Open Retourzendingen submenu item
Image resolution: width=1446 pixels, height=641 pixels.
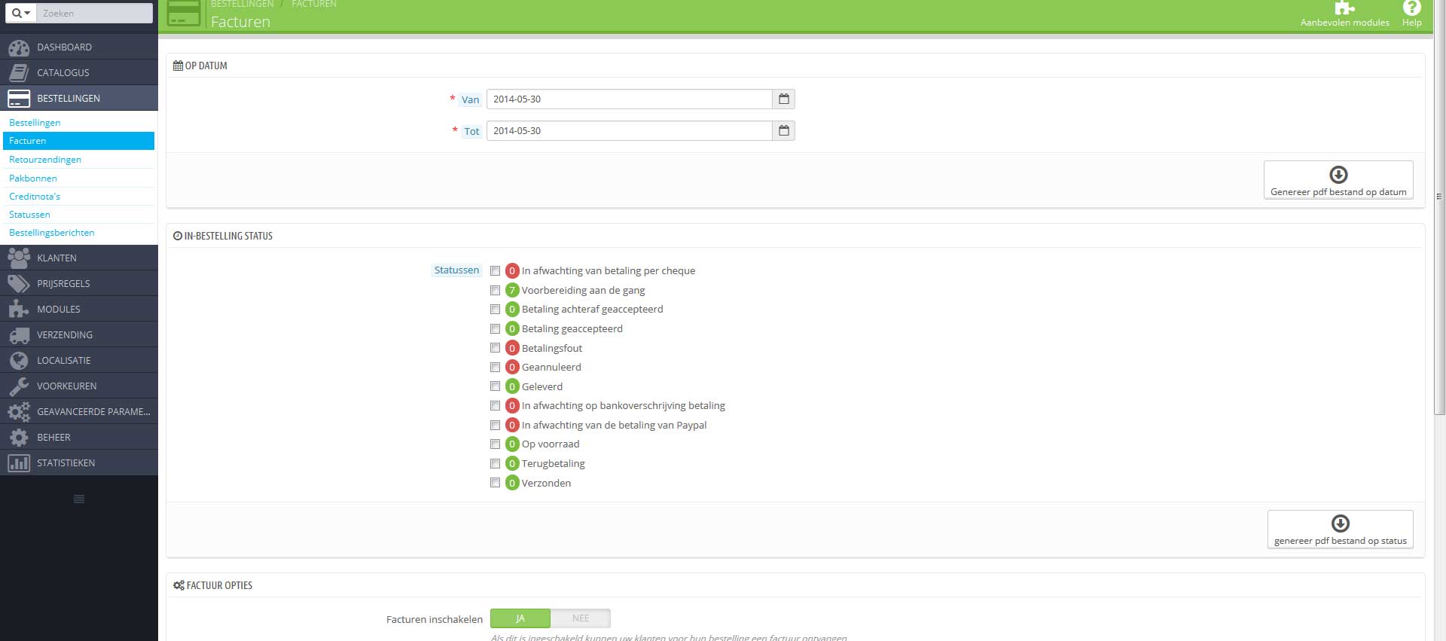click(x=45, y=160)
